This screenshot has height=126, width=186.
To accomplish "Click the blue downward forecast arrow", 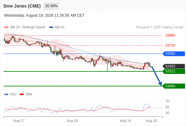I will tap(156, 76).
